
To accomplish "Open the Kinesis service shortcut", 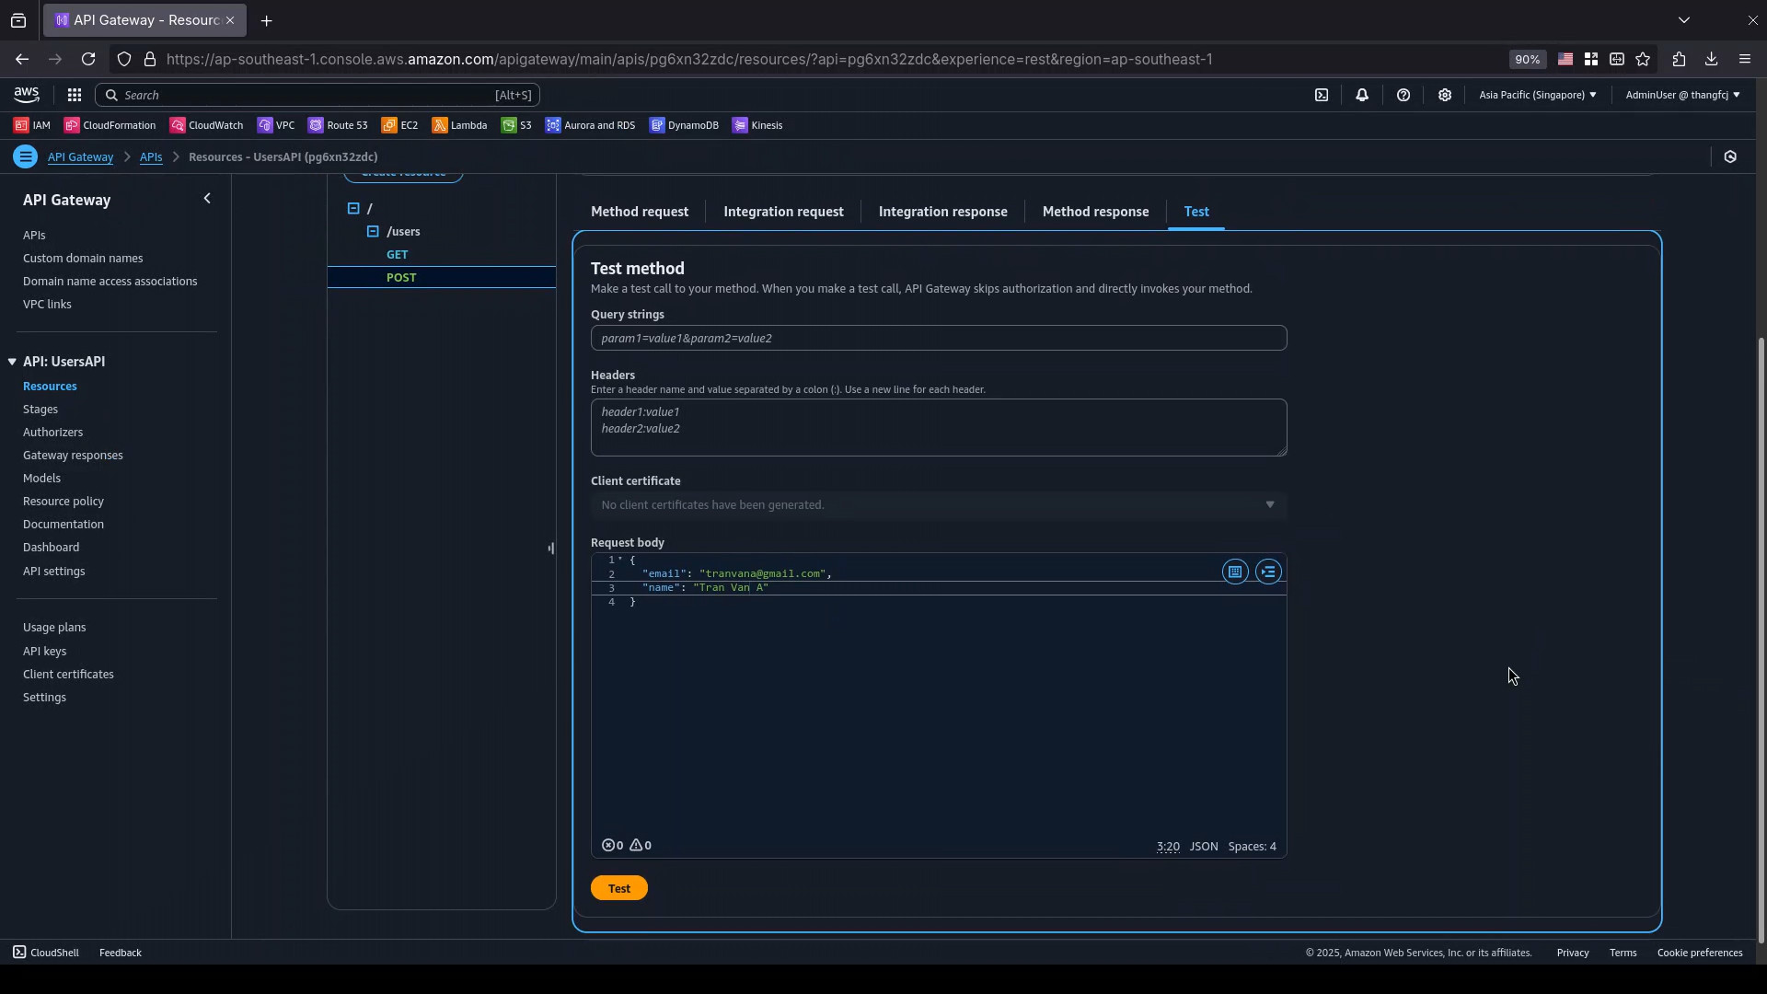I will click(757, 125).
